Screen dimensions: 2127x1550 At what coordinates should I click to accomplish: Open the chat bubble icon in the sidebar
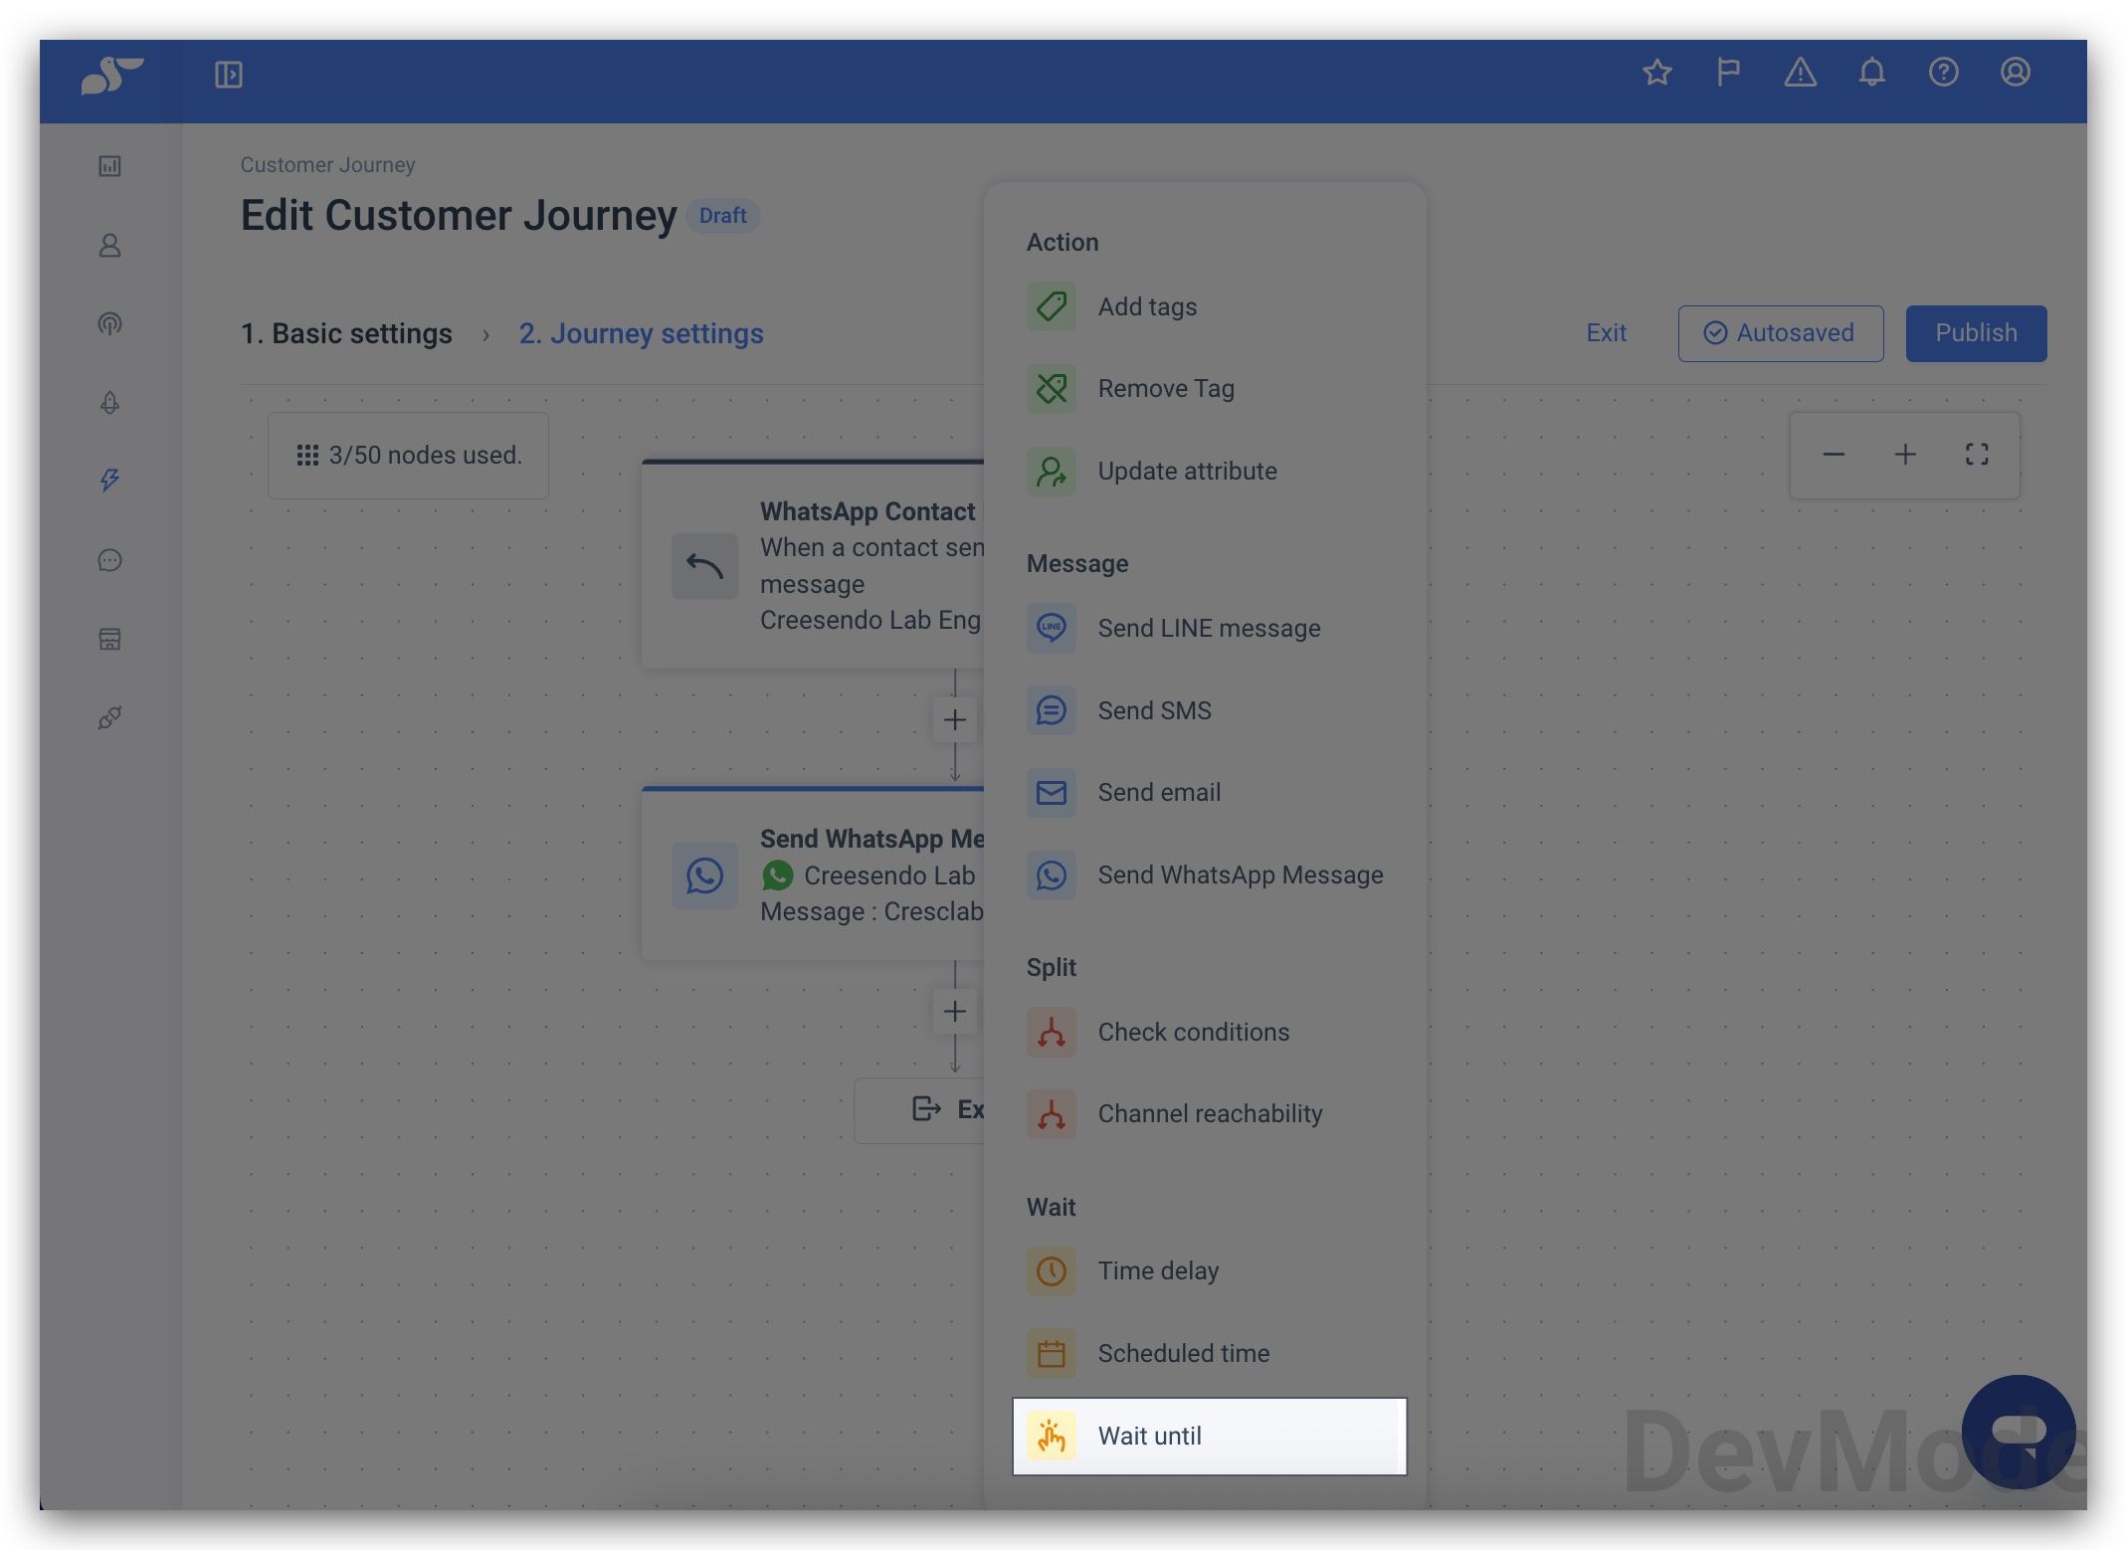pyautogui.click(x=110, y=560)
